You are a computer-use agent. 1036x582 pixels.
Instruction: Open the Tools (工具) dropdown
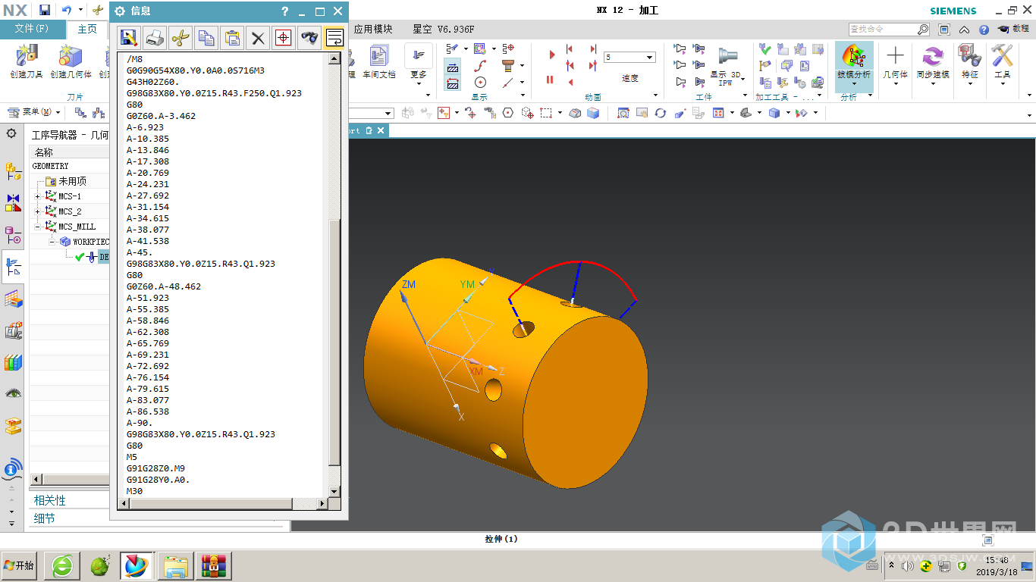tap(1003, 64)
